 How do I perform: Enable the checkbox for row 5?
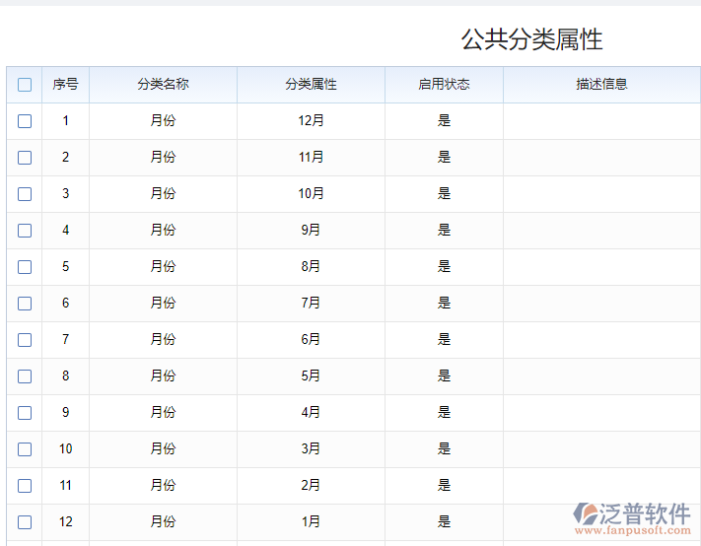[x=25, y=267]
